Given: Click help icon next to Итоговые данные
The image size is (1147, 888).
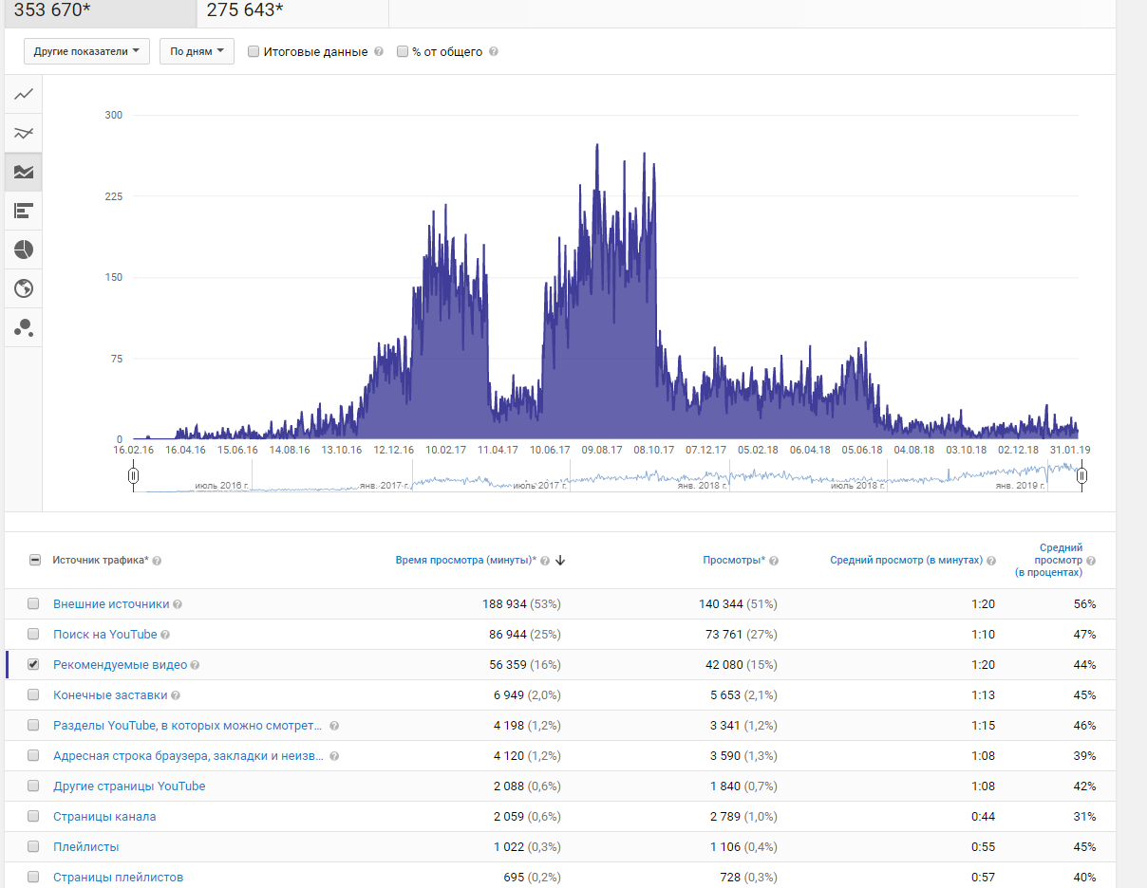Looking at the screenshot, I should 379,52.
